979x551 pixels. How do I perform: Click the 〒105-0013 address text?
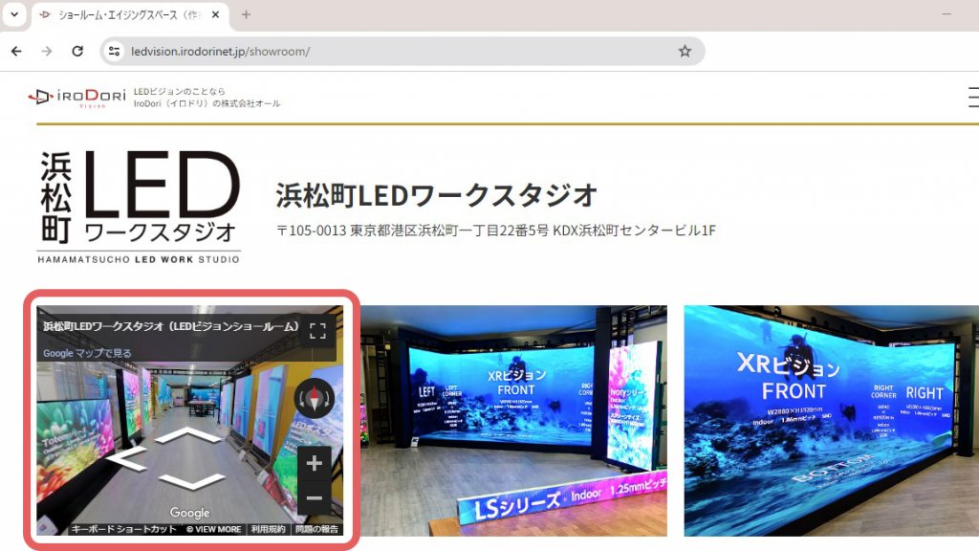click(496, 231)
